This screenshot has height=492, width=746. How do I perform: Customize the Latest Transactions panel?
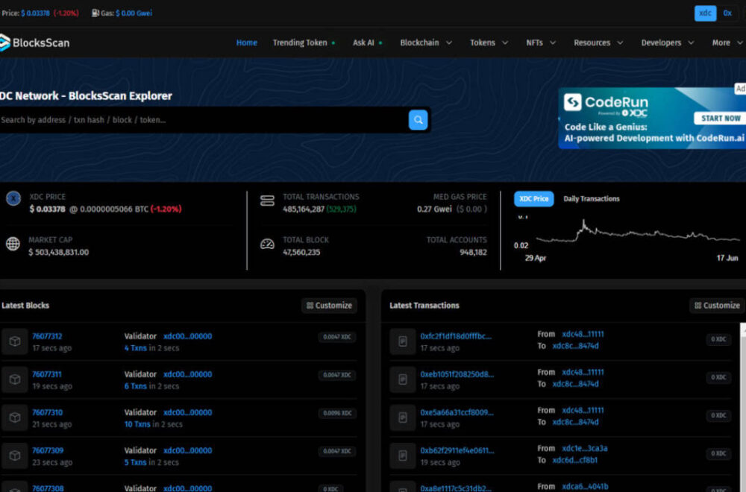717,306
